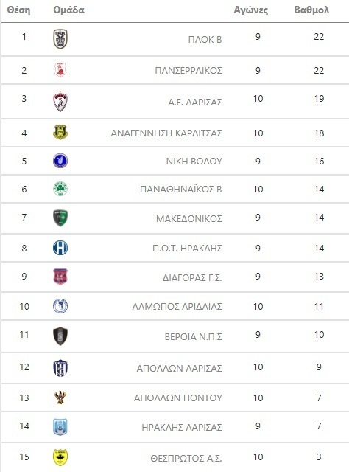Screen dimensions: 349x472
Task: Open the ΑΠΟΛΛΩΝ ΛΑΡΙΣΑΣ team name
Action: pos(179,369)
